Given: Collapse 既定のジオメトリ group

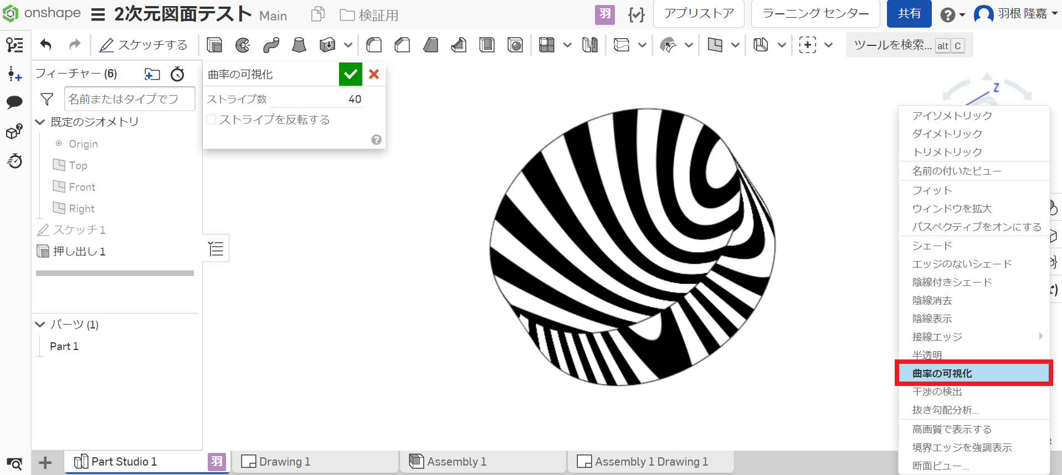Looking at the screenshot, I should click(40, 122).
